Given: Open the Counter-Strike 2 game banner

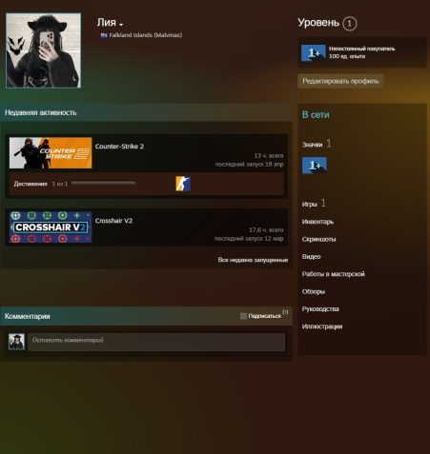Looking at the screenshot, I should pyautogui.click(x=51, y=153).
